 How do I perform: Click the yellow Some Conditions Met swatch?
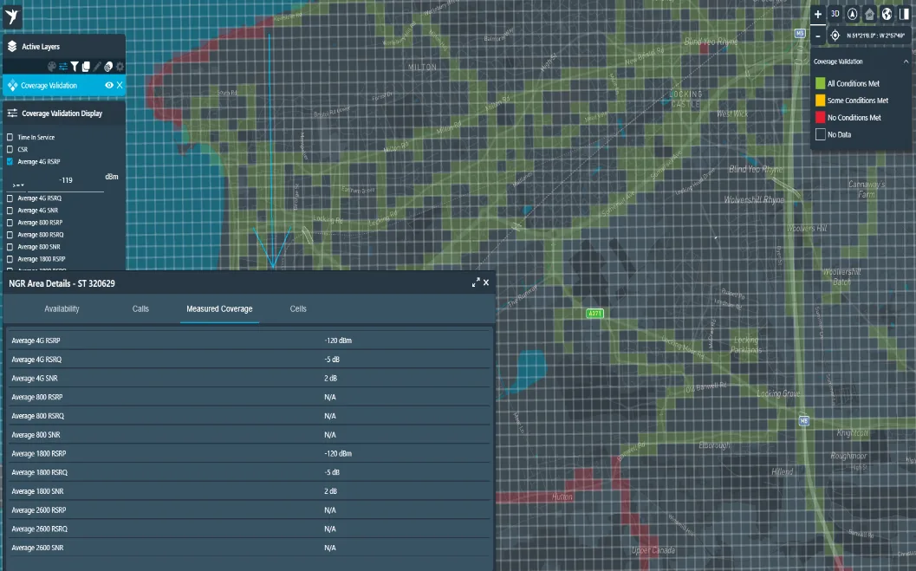click(x=820, y=101)
